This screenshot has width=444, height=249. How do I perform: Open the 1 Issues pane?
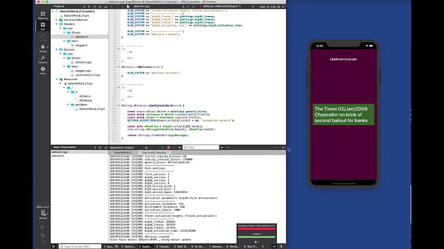click(111, 247)
